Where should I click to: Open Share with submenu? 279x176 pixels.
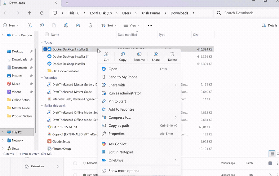(x=139, y=85)
